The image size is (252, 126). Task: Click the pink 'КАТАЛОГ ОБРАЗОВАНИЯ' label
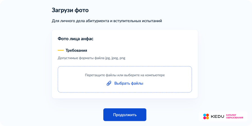(x=234, y=116)
